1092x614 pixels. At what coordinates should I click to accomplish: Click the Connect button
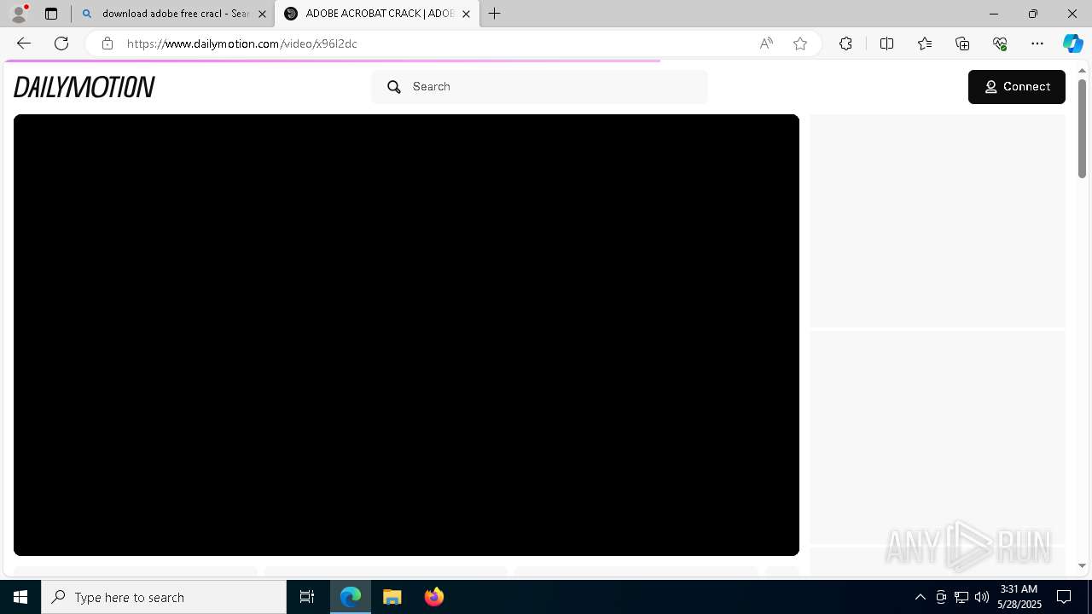(x=1016, y=87)
